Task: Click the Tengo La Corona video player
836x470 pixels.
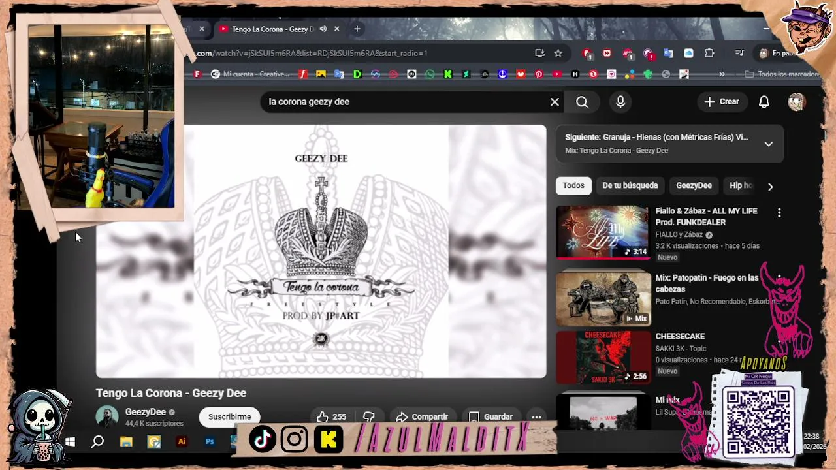Action: tap(321, 251)
